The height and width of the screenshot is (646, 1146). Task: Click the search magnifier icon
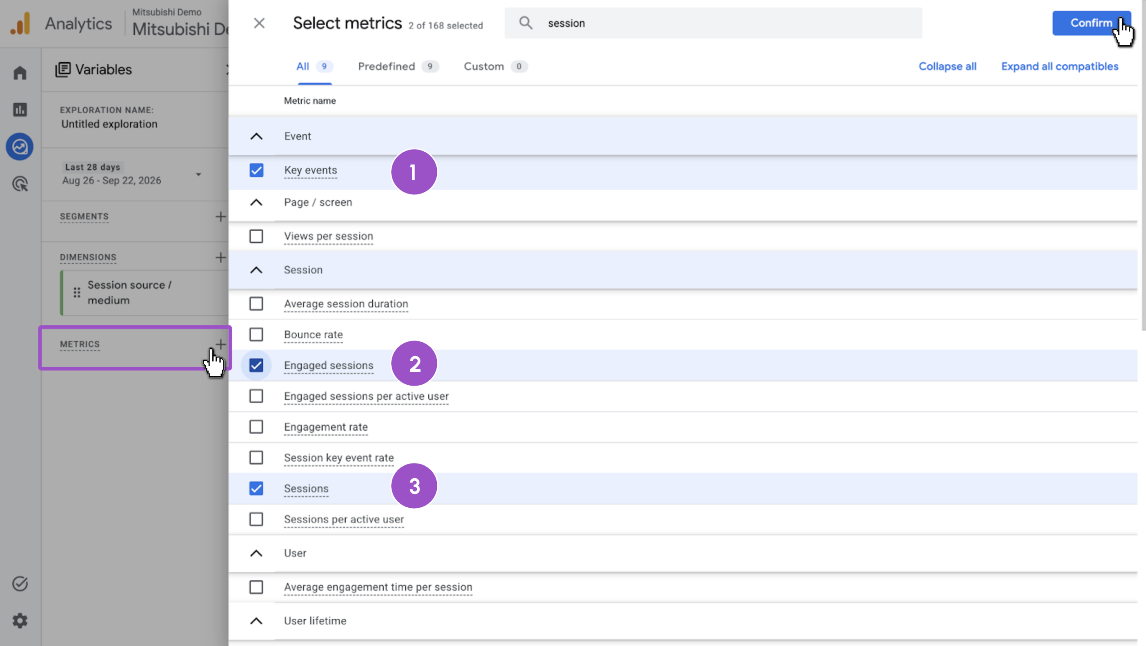click(526, 23)
